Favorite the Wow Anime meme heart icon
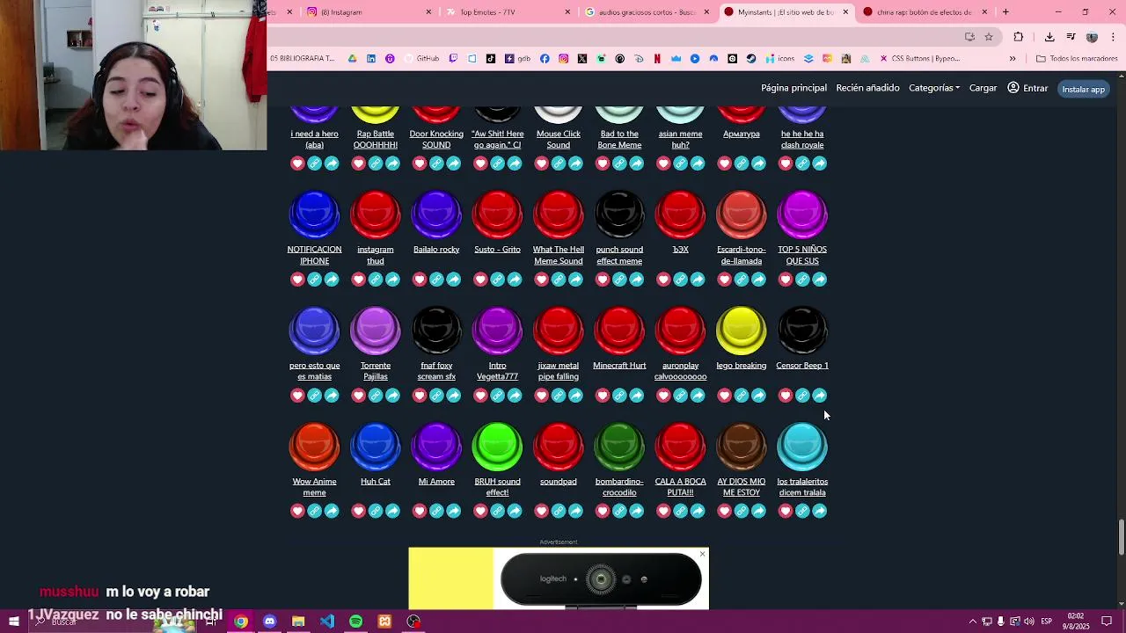Viewport: 1126px width, 633px height. [297, 512]
